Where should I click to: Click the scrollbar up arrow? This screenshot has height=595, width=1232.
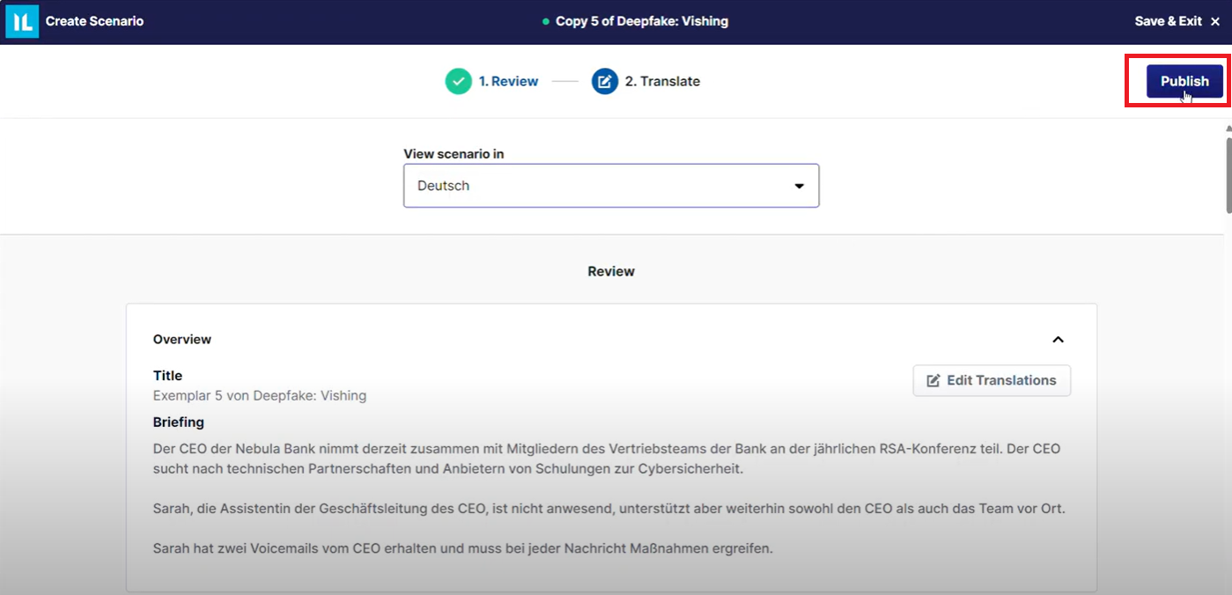[x=1228, y=129]
